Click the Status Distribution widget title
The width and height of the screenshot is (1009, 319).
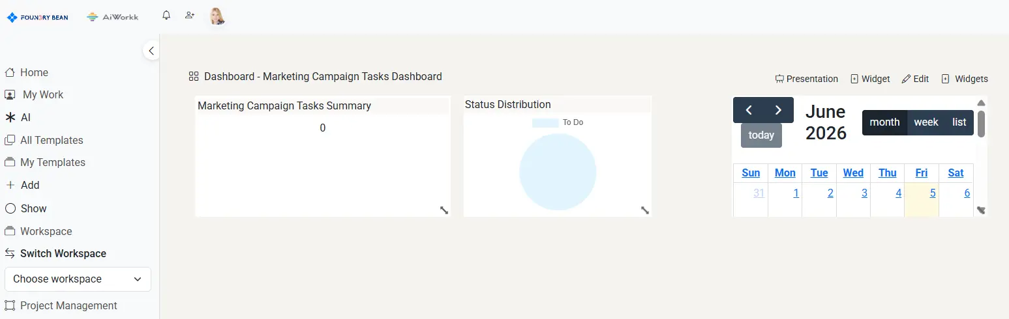(x=507, y=104)
